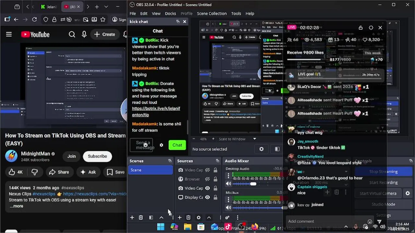Move source up in Sources panel
The image size is (415, 233).
(209, 217)
